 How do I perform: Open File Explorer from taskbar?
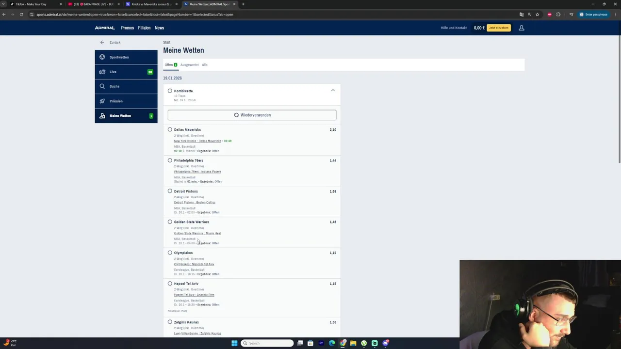tap(353, 343)
